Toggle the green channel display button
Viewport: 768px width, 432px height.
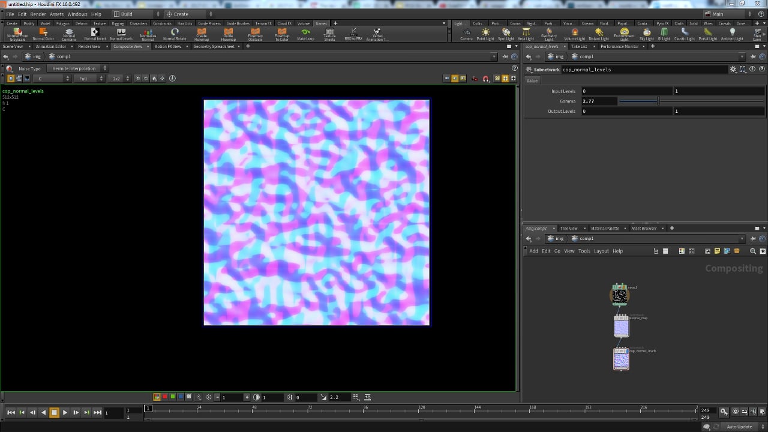click(173, 397)
